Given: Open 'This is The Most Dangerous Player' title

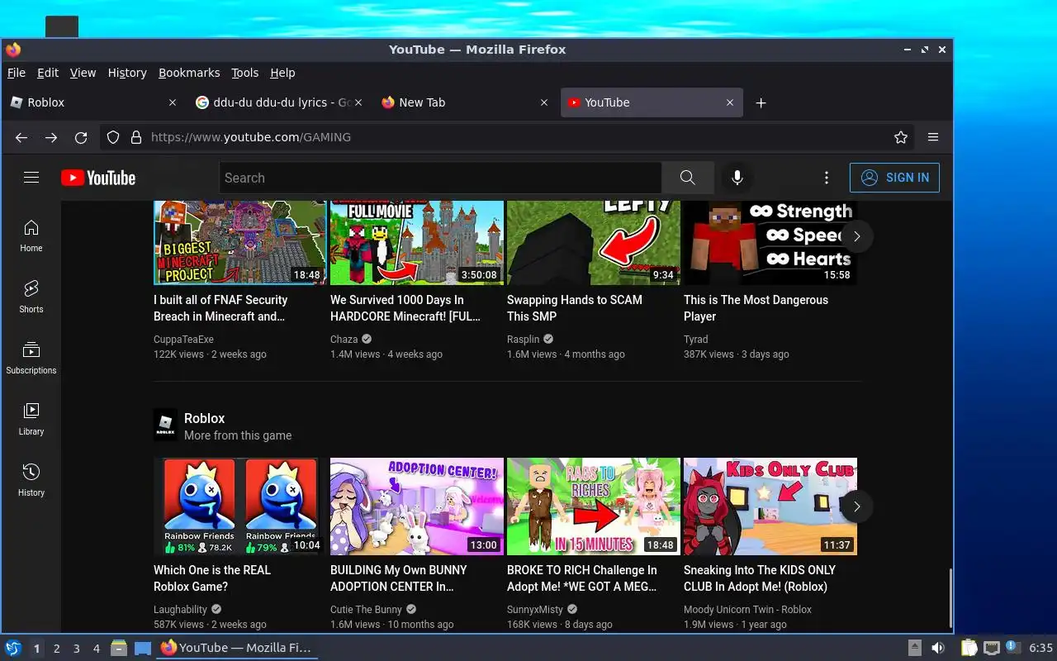Looking at the screenshot, I should (x=756, y=308).
